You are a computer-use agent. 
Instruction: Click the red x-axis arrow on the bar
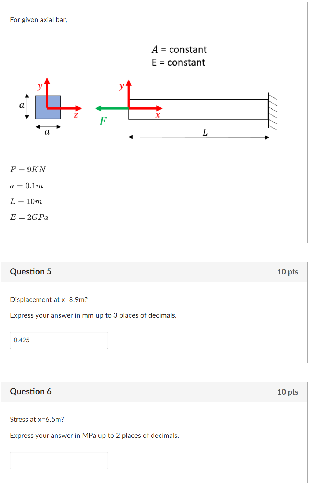click(x=150, y=108)
